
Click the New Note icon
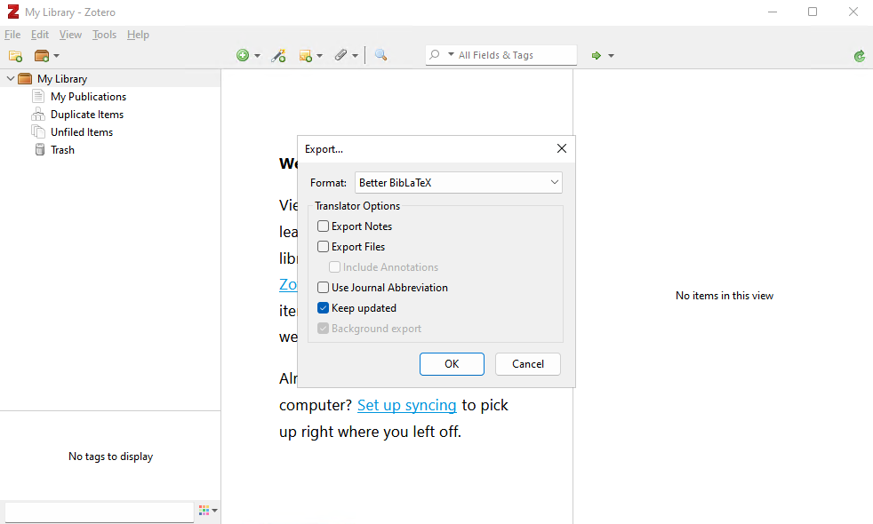(305, 55)
